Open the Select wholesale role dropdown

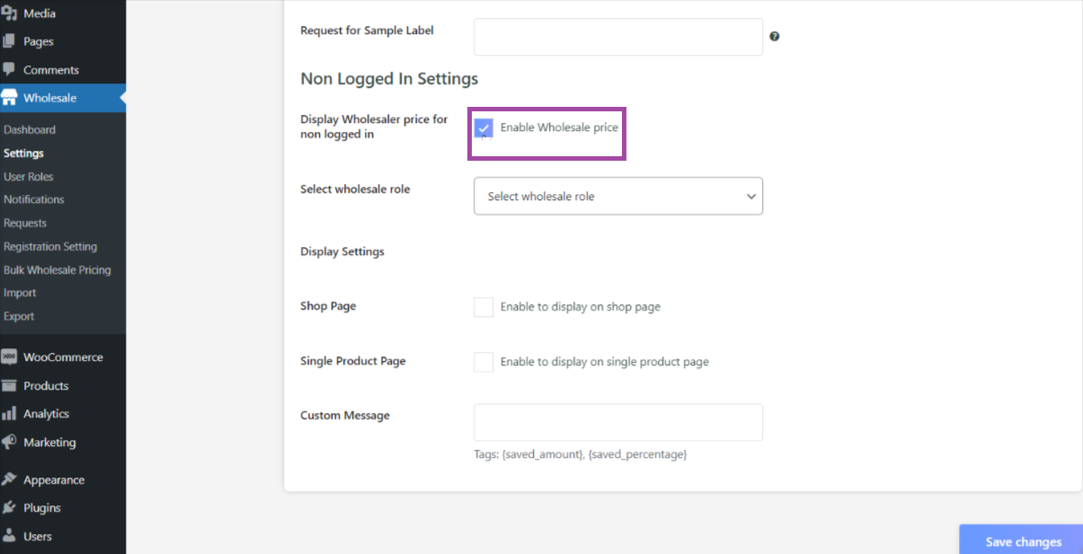point(618,196)
